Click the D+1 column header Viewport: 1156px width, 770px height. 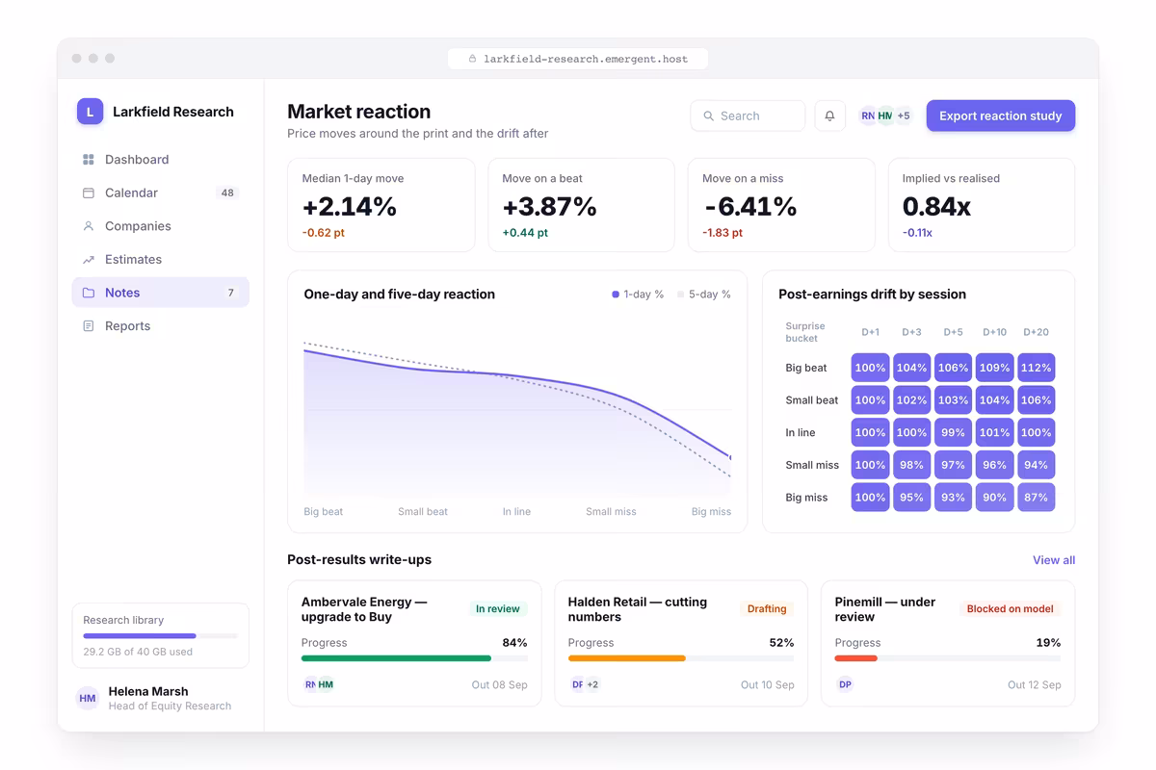point(870,332)
